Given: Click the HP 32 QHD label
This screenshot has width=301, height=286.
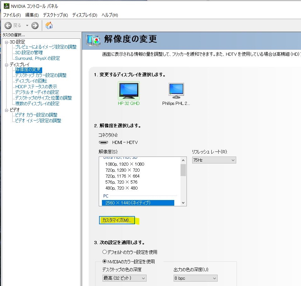Looking at the screenshot, I should coord(129,103).
